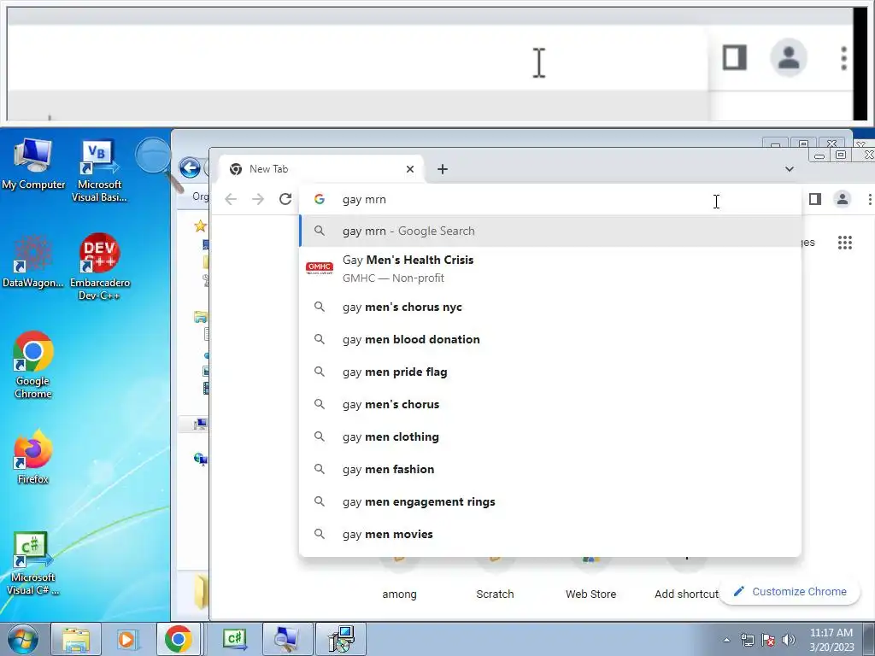875x656 pixels.
Task: Click Chrome's forward navigation arrow
Action: pyautogui.click(x=258, y=199)
